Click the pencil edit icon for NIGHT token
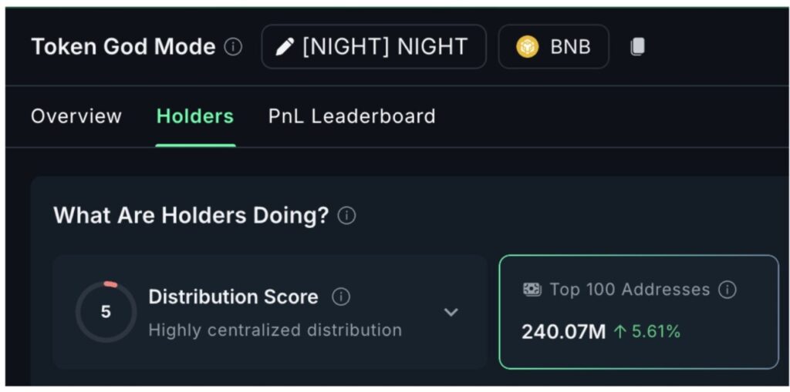This screenshot has width=790, height=392. point(285,47)
